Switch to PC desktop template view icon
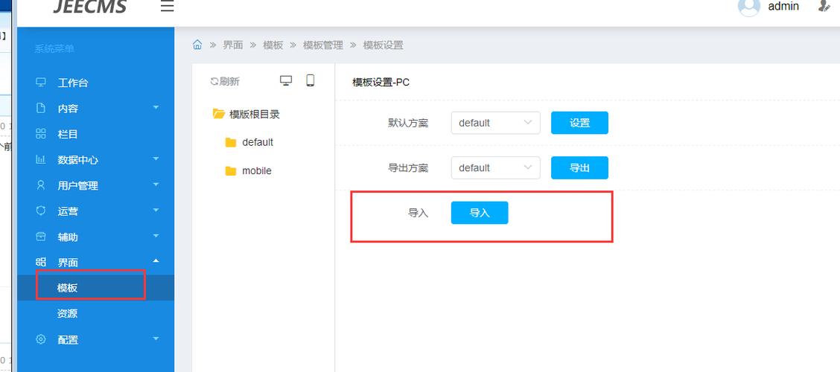Viewport: 840px width, 372px height. 286,80
